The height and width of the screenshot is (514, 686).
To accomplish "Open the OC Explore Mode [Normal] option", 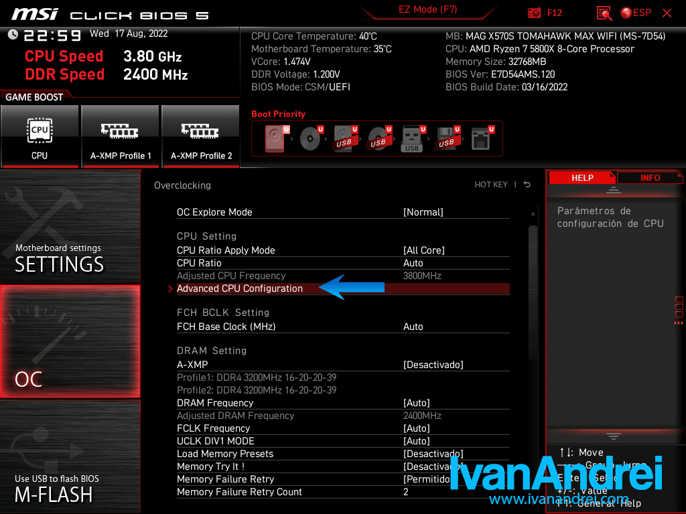I will pyautogui.click(x=423, y=212).
